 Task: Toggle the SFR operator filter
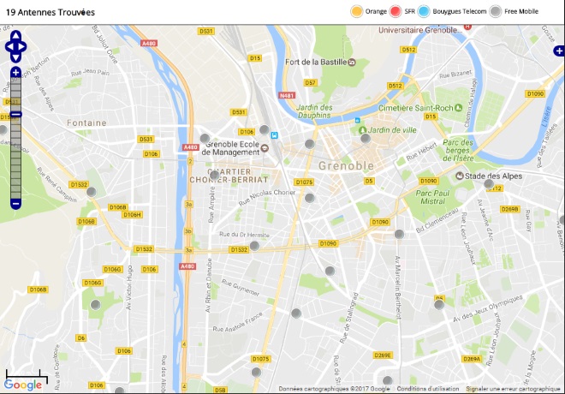396,11
